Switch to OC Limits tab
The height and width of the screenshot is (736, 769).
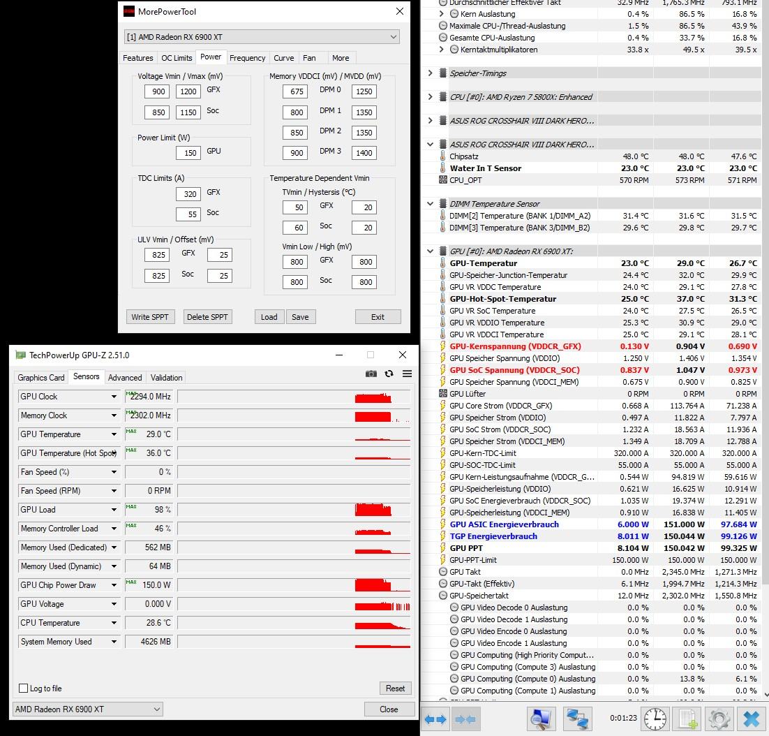(177, 58)
